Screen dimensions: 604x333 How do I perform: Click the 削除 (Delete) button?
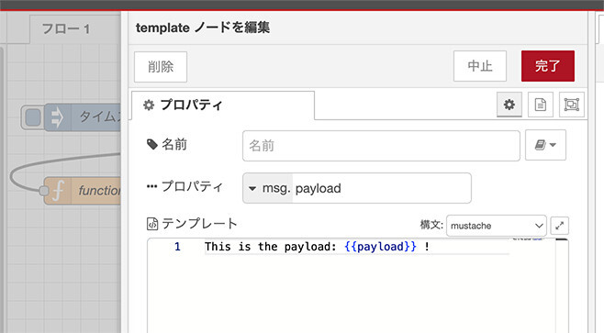click(161, 67)
